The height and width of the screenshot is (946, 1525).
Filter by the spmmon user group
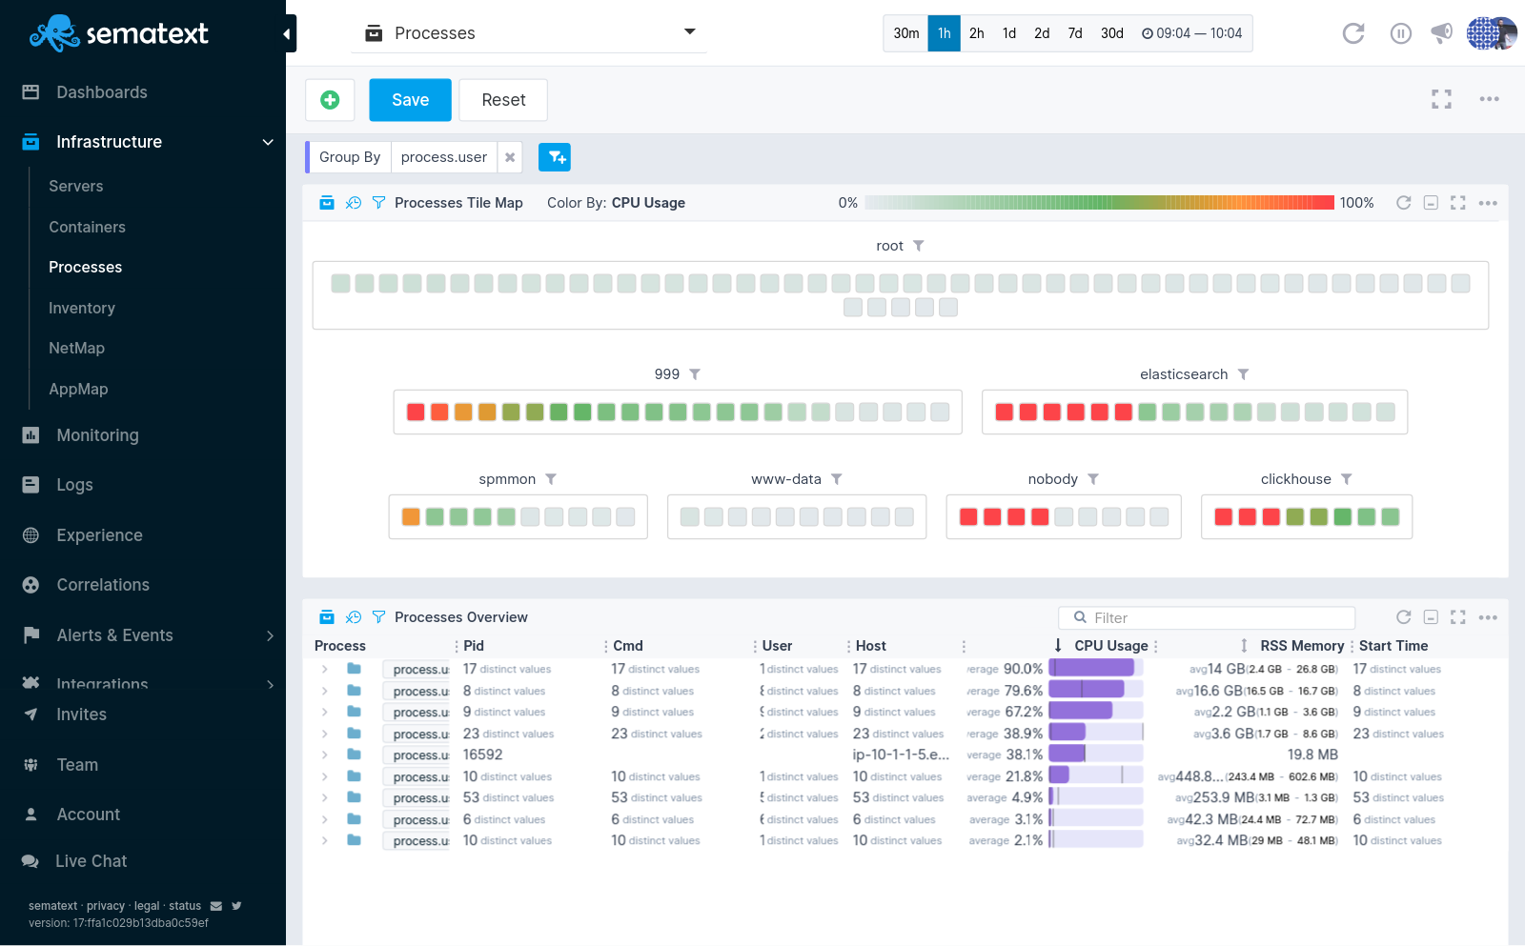click(551, 479)
